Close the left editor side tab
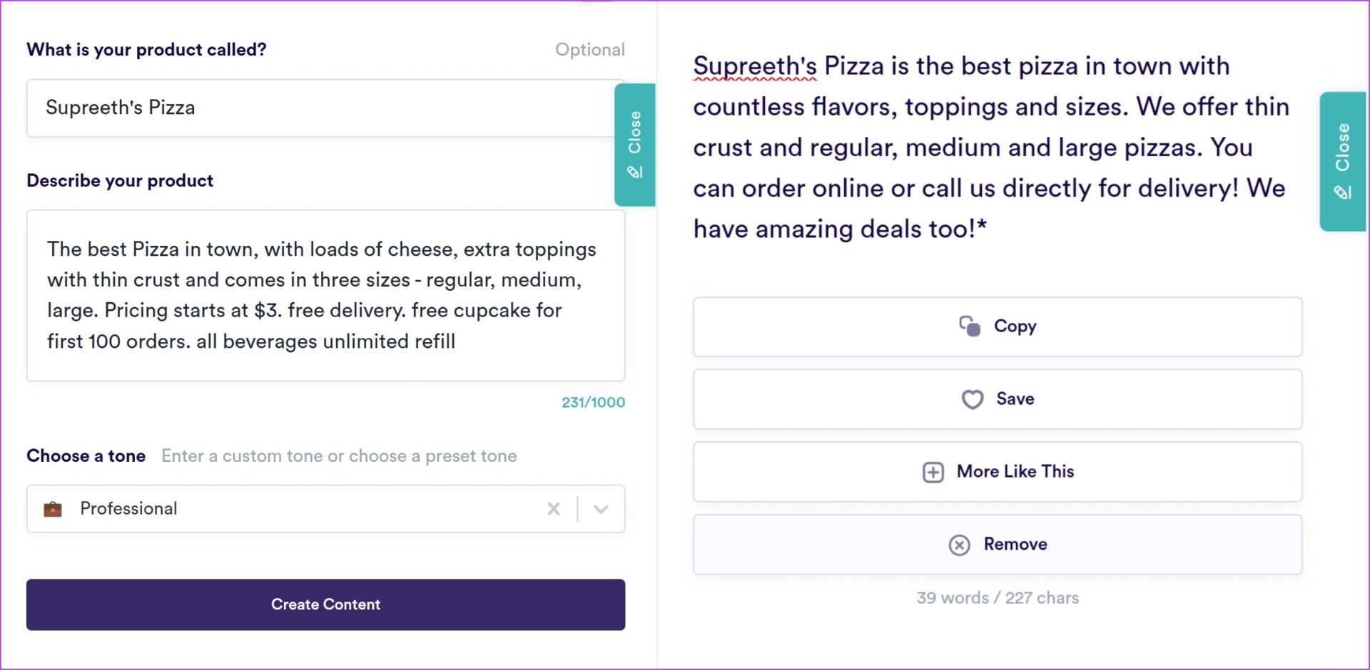Screen dimensions: 1370x670 tap(634, 145)
